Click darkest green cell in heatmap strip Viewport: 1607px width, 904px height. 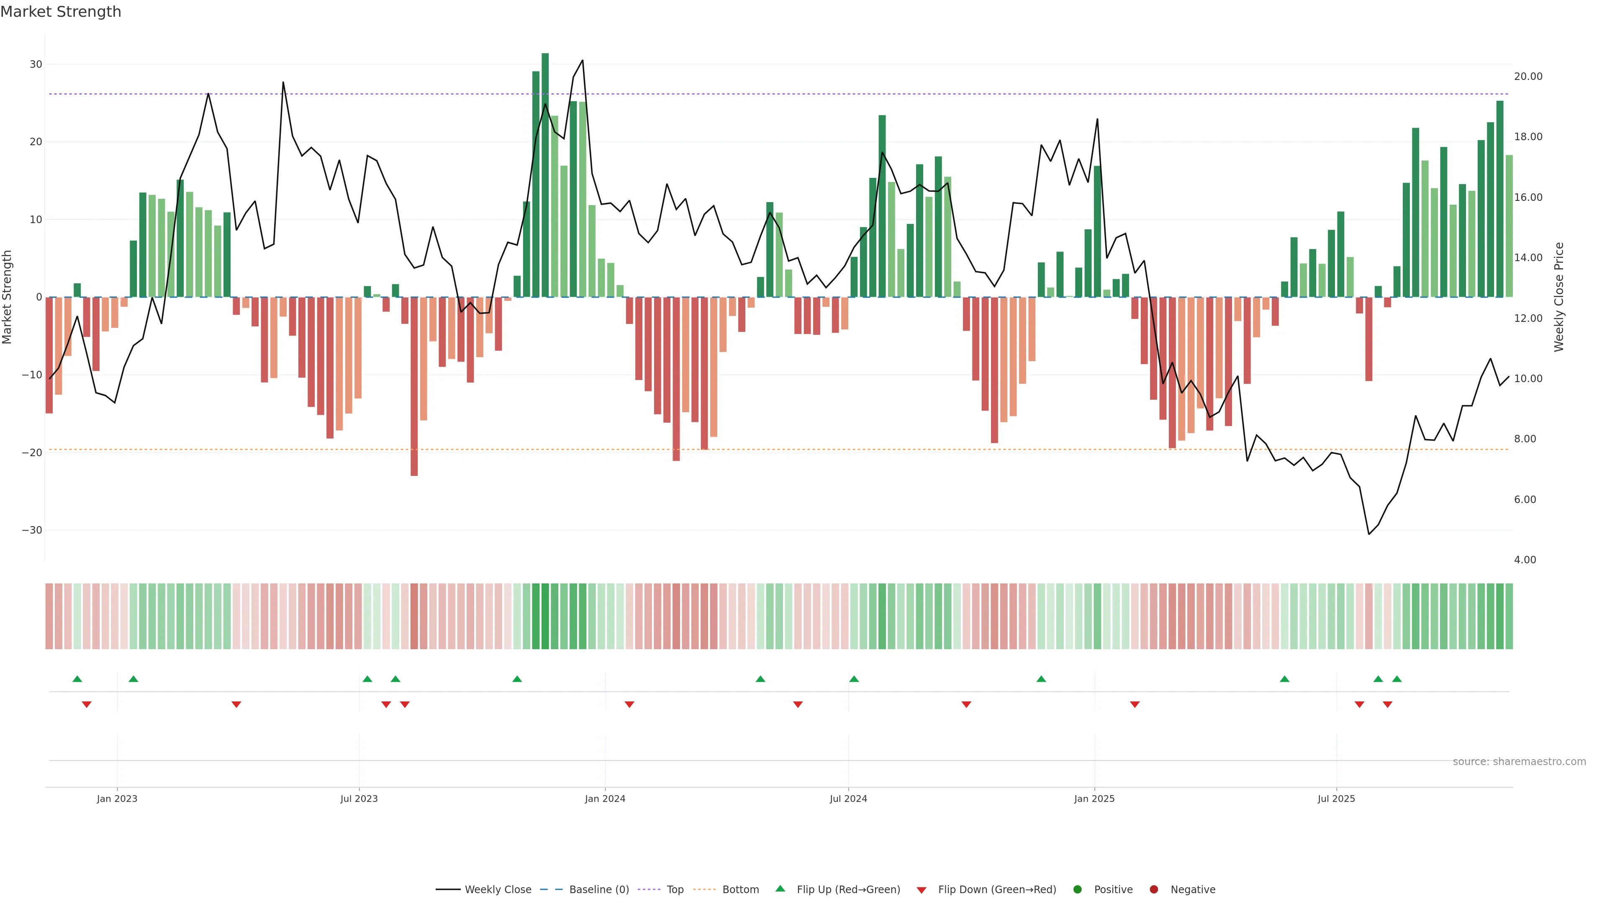545,616
